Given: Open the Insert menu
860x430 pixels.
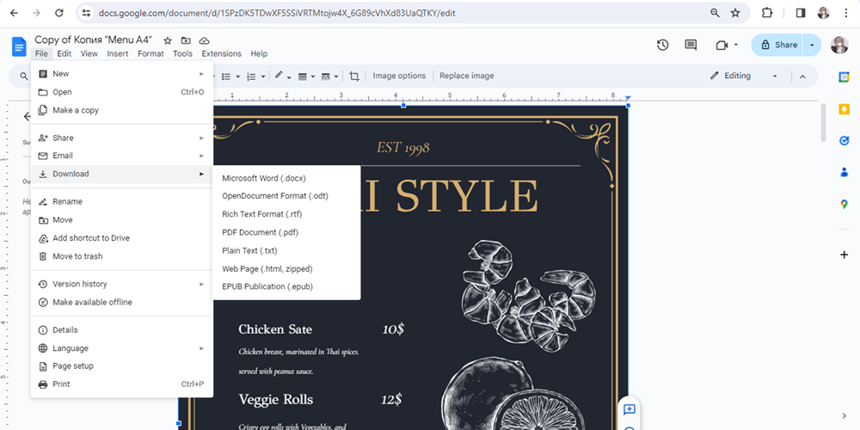Looking at the screenshot, I should coord(117,53).
